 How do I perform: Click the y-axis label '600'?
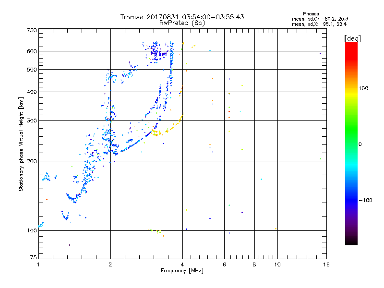click(x=32, y=51)
